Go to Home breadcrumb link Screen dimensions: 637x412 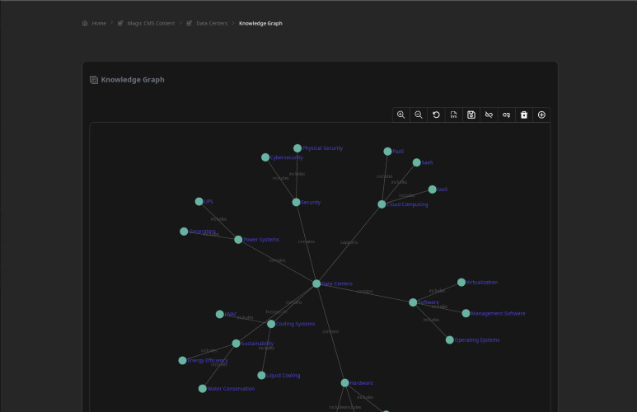tap(99, 24)
